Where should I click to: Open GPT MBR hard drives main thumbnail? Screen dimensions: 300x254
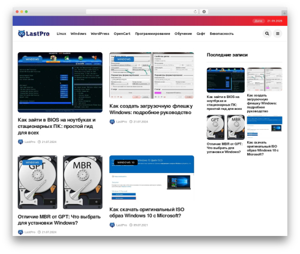[60, 183]
